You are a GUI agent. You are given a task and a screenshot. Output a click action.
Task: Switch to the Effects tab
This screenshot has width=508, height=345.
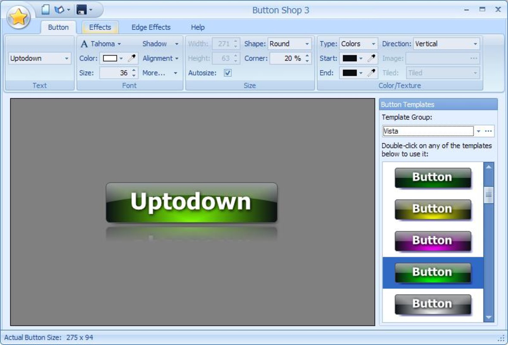100,27
